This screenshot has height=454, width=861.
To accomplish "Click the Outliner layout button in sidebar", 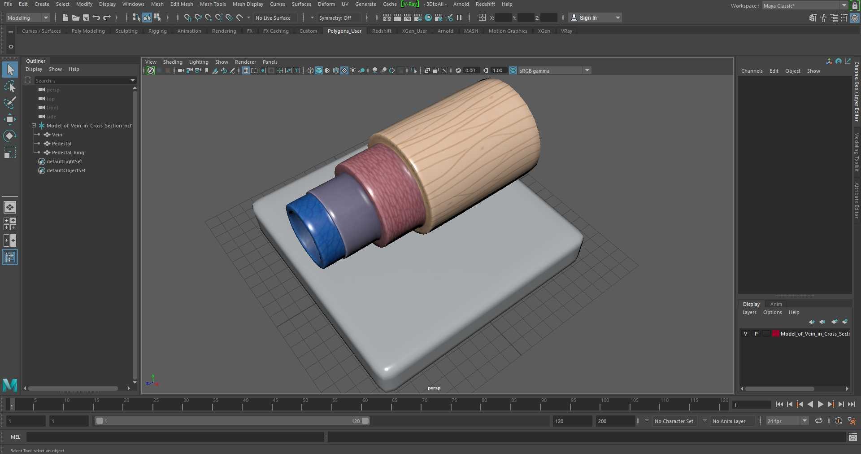I will 10,257.
